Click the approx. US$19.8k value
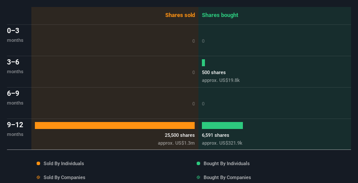 pos(221,80)
